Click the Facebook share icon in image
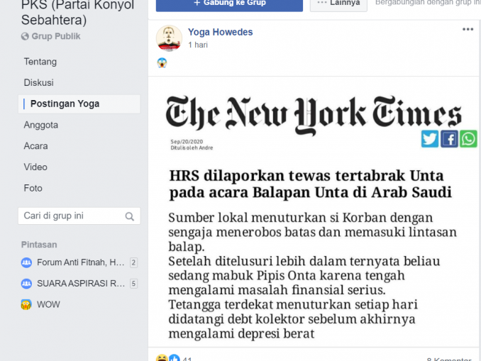This screenshot has width=481, height=361. (449, 139)
